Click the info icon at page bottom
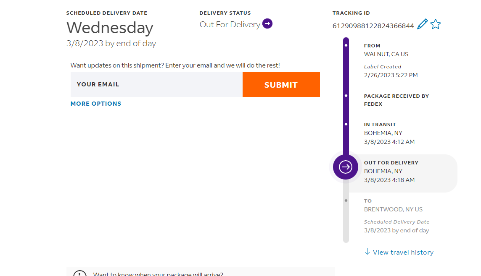Image resolution: width=481 pixels, height=276 pixels. [x=80, y=273]
